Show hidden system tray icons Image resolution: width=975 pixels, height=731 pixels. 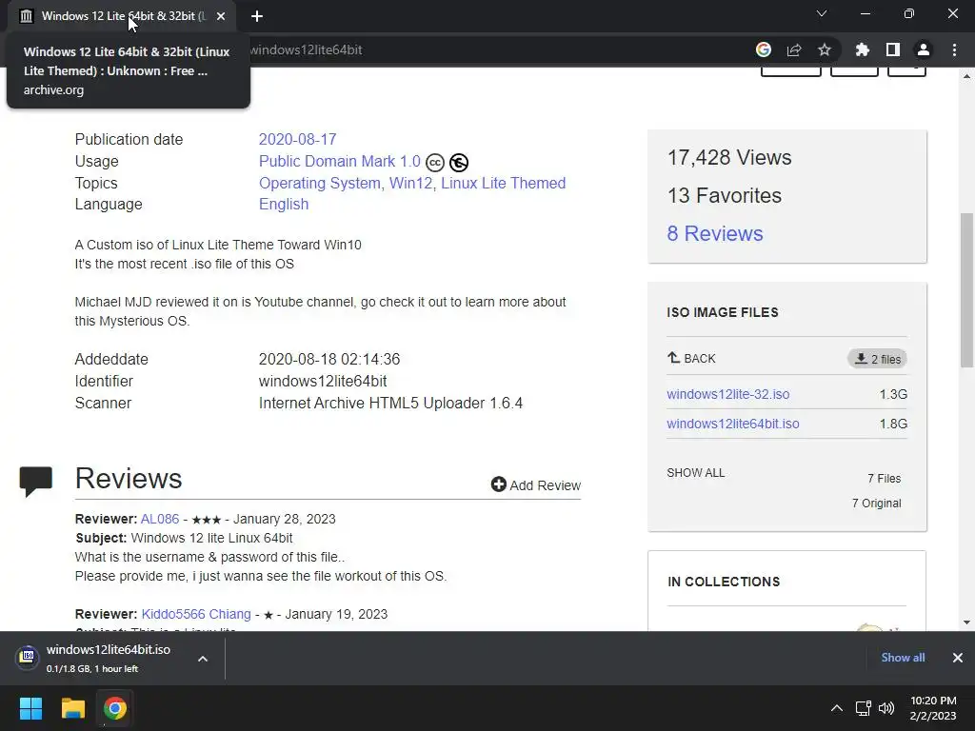tap(837, 708)
